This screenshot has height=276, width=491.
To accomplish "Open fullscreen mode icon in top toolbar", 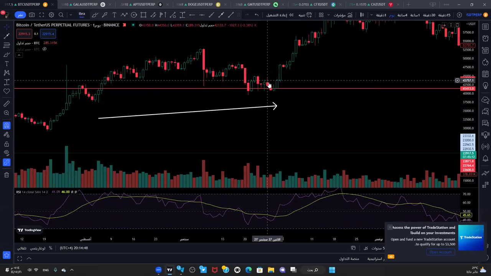I will click(41, 15).
